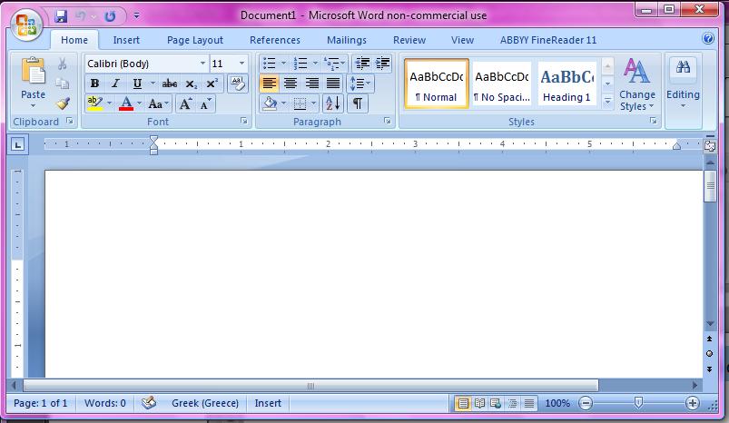Click the Grow Font button

185,103
